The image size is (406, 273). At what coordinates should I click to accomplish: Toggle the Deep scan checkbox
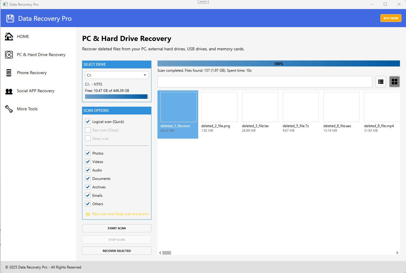click(x=88, y=138)
